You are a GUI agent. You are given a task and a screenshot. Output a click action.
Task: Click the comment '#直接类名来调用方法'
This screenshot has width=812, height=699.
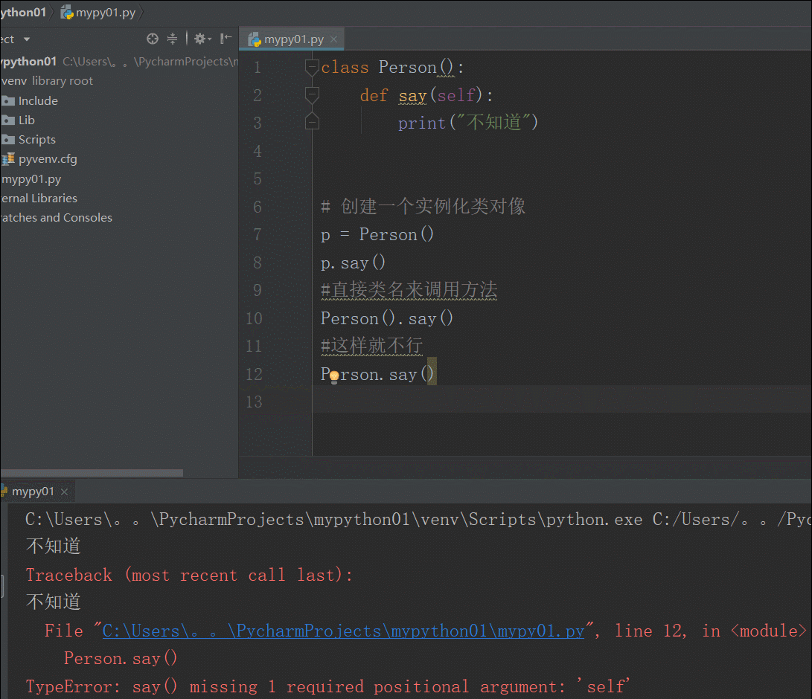click(409, 290)
